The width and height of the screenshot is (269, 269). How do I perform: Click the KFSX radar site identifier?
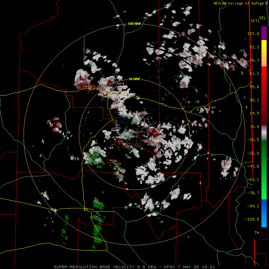click(169, 267)
